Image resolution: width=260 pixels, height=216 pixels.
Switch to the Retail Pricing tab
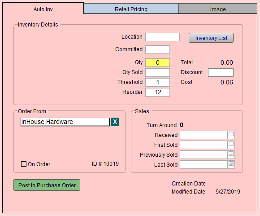(x=131, y=9)
